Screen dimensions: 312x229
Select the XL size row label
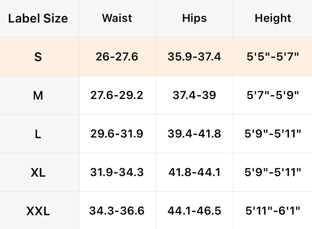(x=38, y=172)
